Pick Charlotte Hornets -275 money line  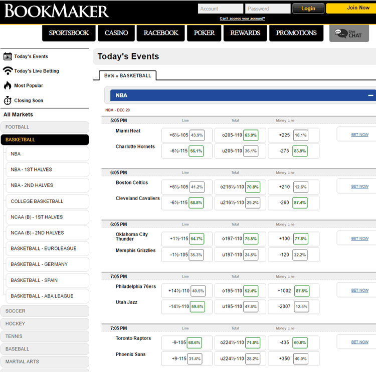293,151
